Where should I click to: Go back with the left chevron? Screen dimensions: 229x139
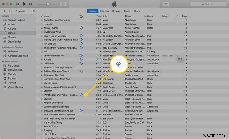tap(4, 11)
